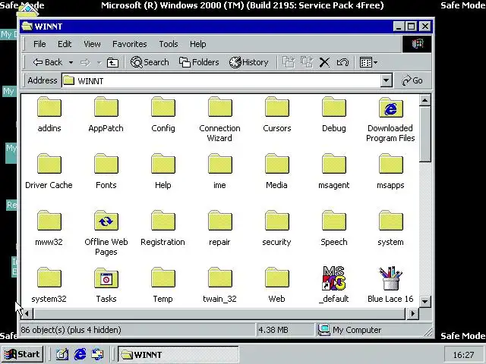
Task: Click the Forward arrow button
Action: click(85, 62)
